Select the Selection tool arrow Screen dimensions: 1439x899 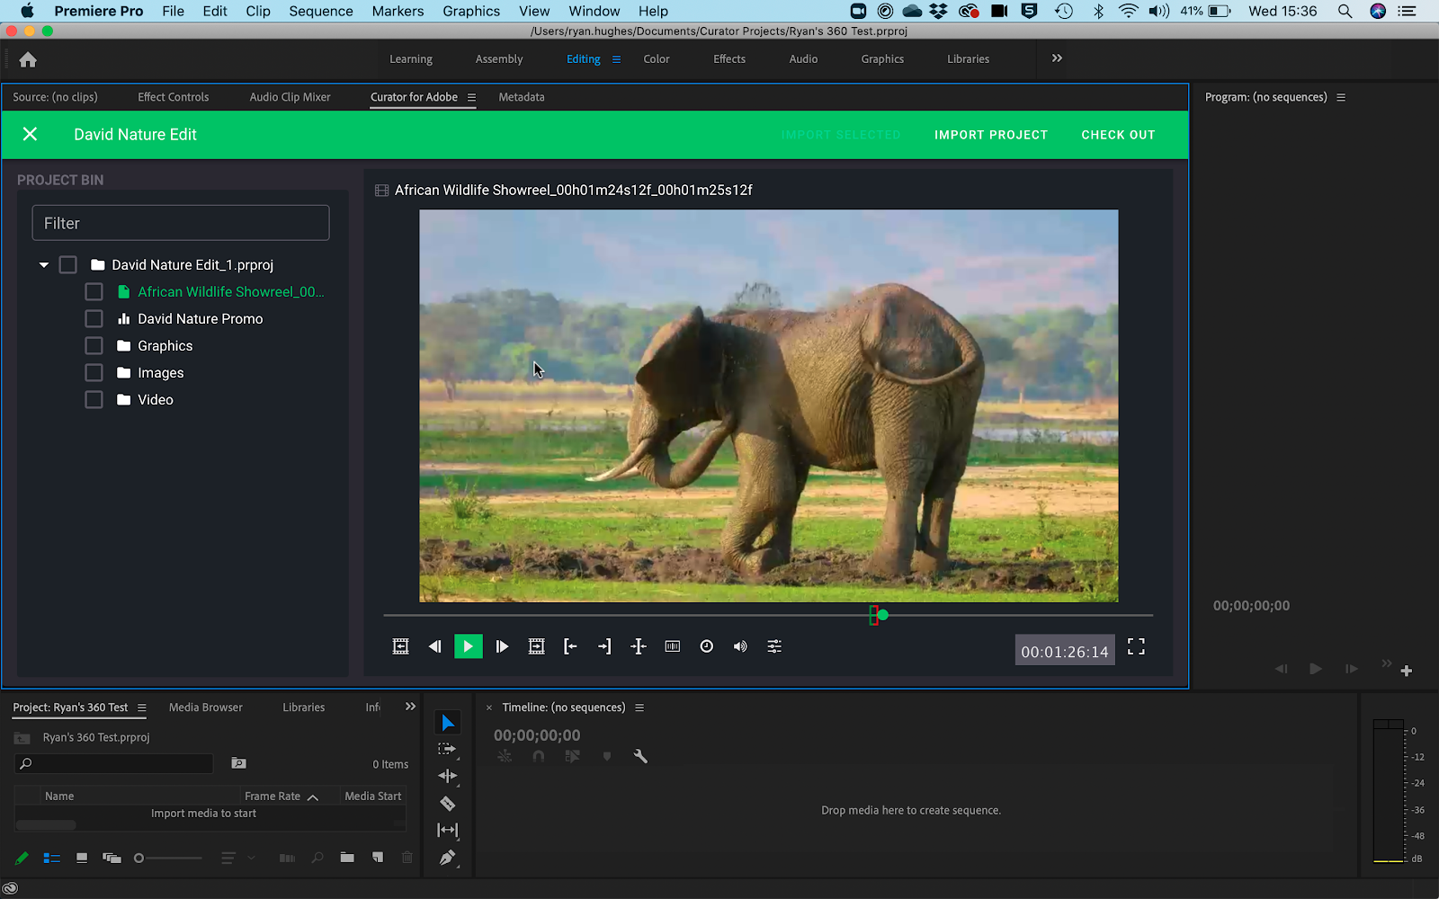pyautogui.click(x=448, y=723)
